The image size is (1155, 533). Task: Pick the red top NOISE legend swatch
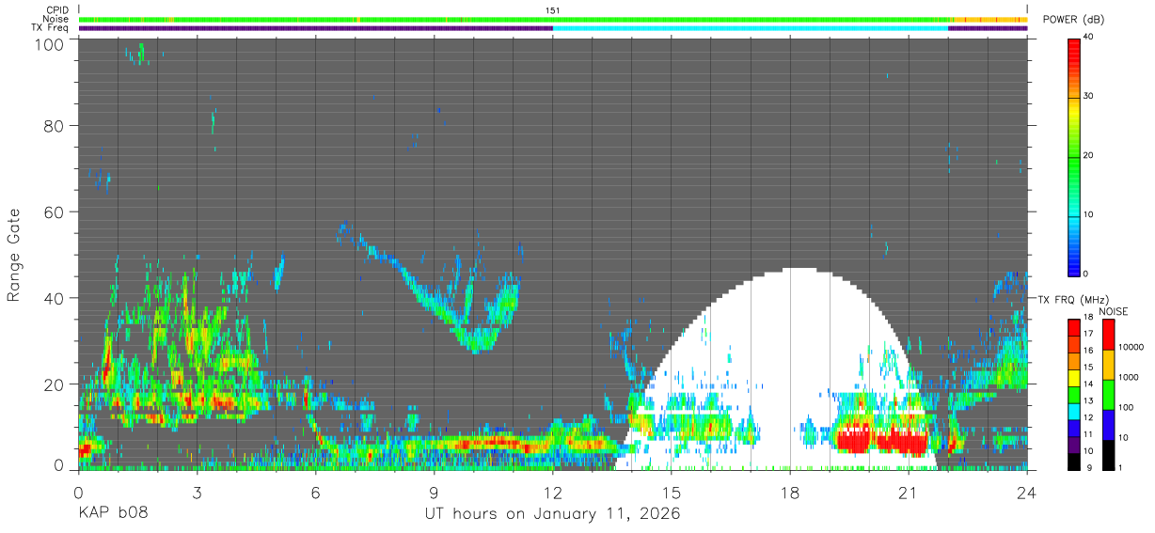[1109, 335]
